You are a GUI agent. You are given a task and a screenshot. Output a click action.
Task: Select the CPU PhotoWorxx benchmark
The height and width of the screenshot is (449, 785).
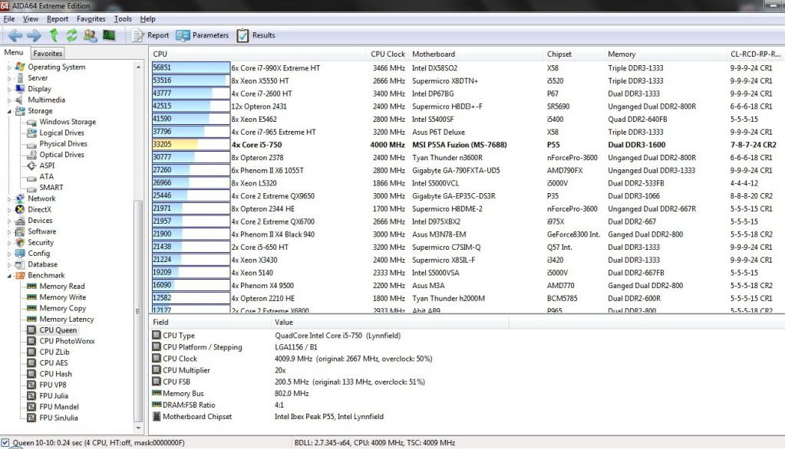(67, 341)
